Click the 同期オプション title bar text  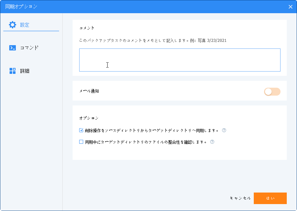pos(21,7)
